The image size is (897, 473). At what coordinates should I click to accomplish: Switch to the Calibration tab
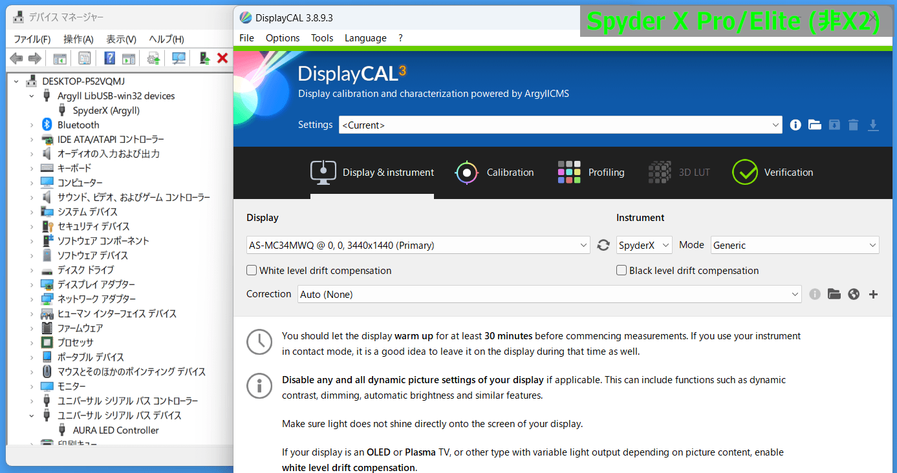pyautogui.click(x=494, y=173)
